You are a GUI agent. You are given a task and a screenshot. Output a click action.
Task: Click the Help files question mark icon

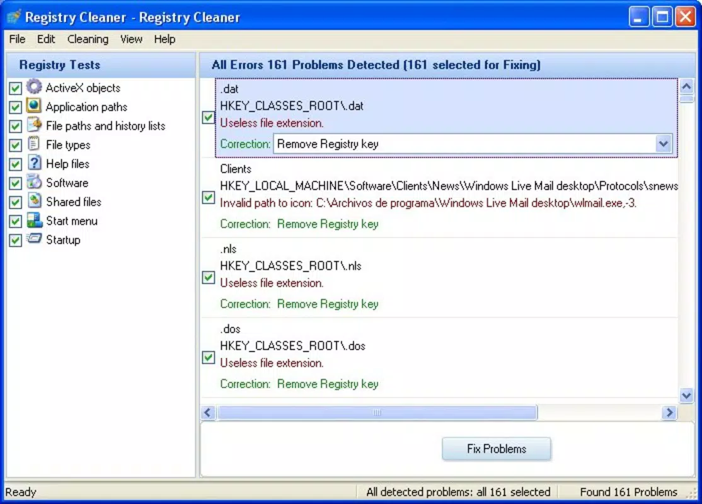click(x=34, y=163)
